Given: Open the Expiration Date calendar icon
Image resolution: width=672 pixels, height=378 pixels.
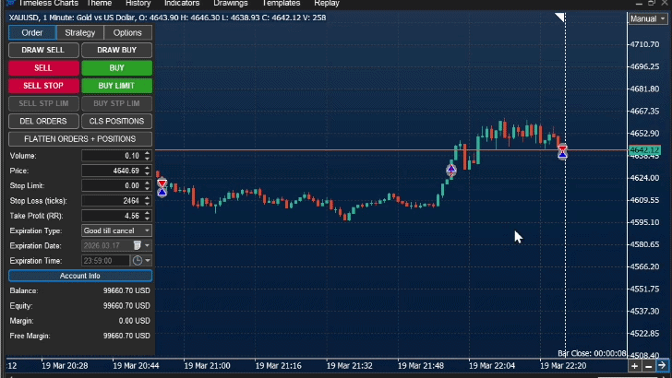Looking at the screenshot, I should [x=138, y=245].
